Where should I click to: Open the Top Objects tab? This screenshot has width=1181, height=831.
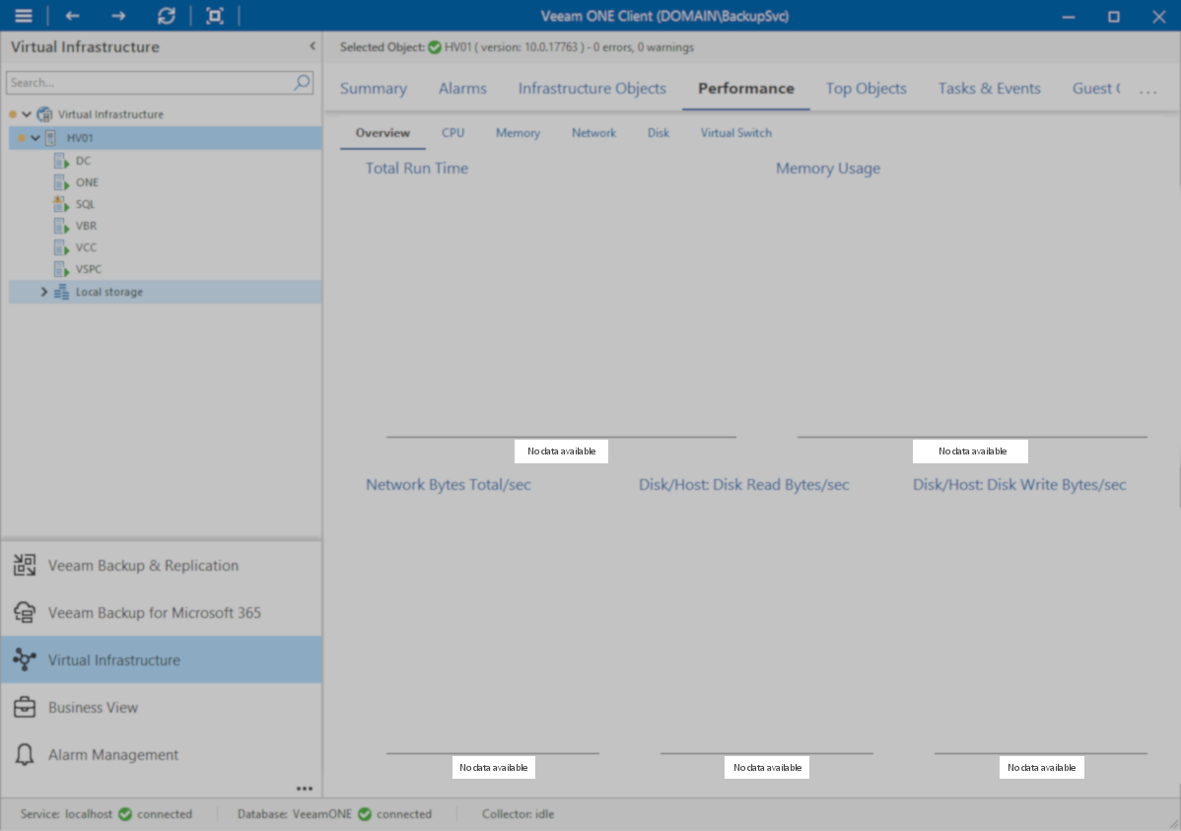coord(867,88)
